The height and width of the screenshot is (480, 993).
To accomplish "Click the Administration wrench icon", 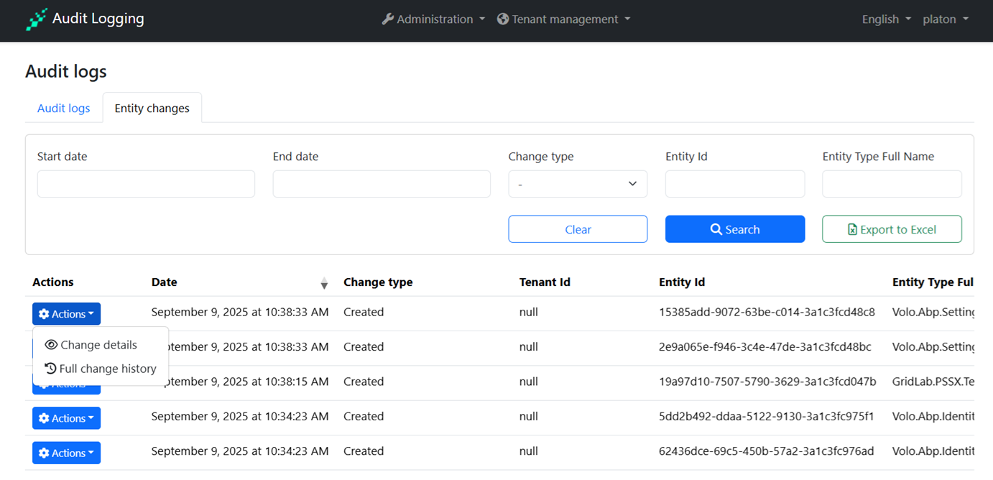I will (387, 19).
